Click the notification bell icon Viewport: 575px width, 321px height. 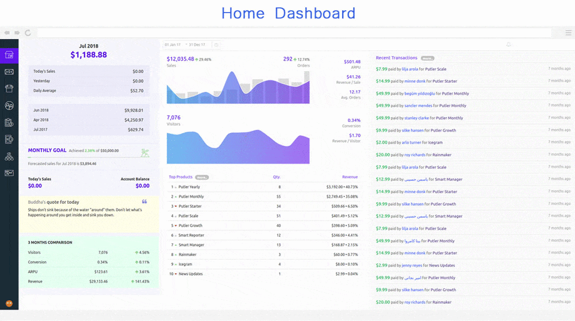[508, 44]
